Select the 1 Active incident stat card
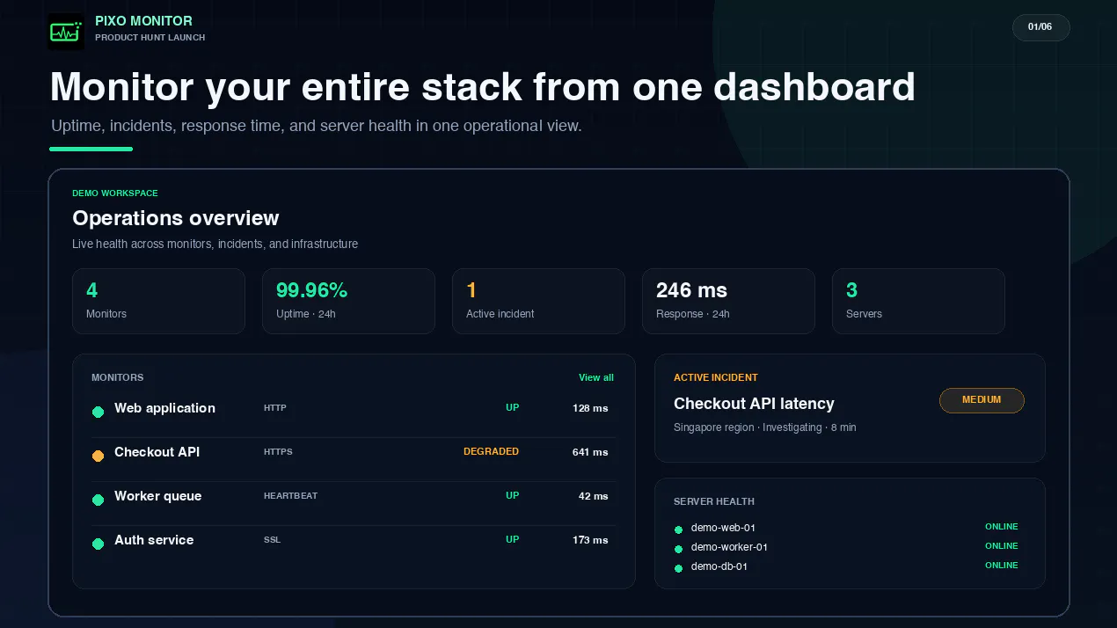Screen dimensions: 1117x628 [x=538, y=301]
